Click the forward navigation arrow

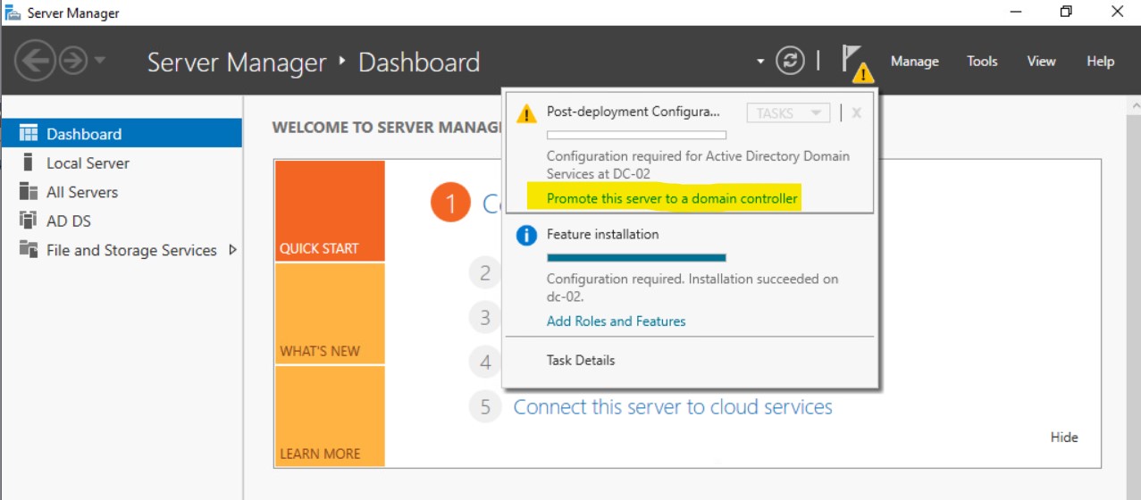[72, 62]
